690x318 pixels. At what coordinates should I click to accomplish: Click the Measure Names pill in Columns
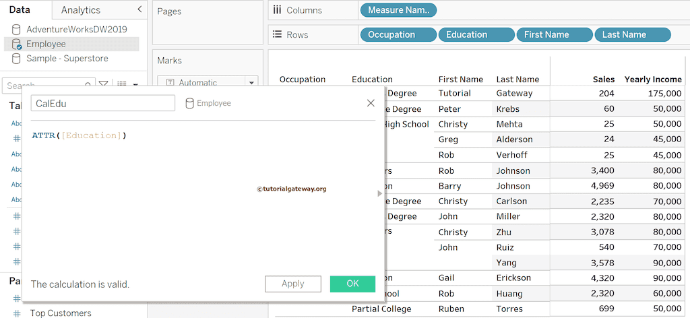point(399,10)
